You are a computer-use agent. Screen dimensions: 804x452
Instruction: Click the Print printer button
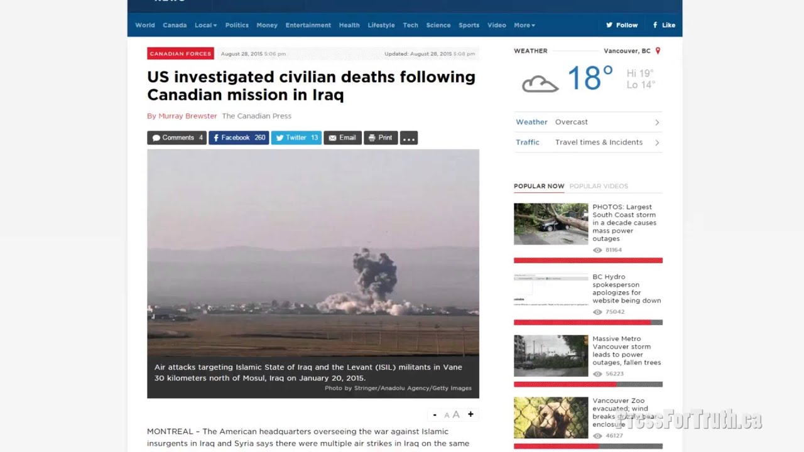click(381, 137)
